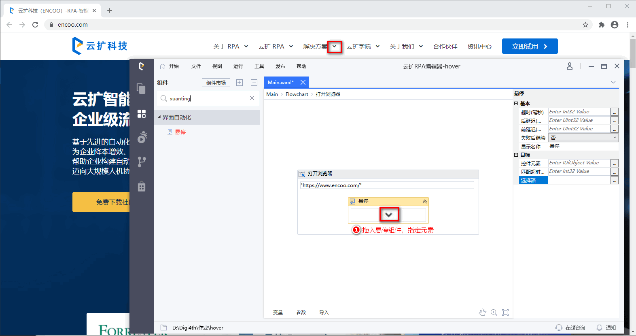Open the 视图 menu

tap(217, 66)
